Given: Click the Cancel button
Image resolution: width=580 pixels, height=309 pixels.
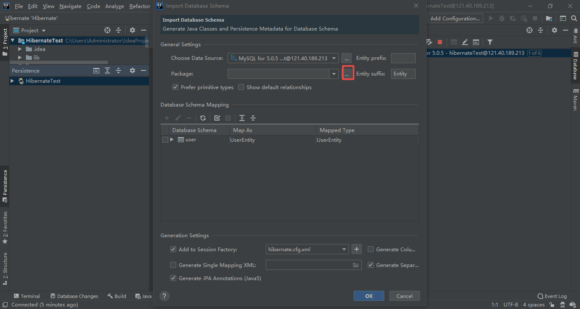Looking at the screenshot, I should click(x=404, y=295).
